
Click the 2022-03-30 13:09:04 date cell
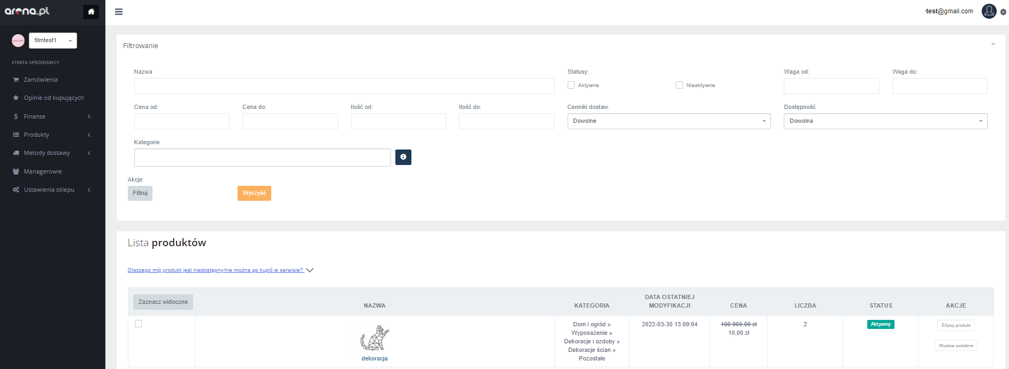(669, 324)
